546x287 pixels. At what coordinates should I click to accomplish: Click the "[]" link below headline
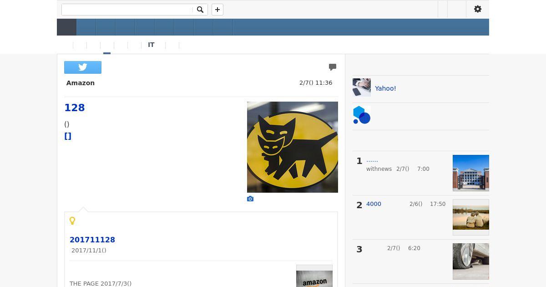coord(68,136)
